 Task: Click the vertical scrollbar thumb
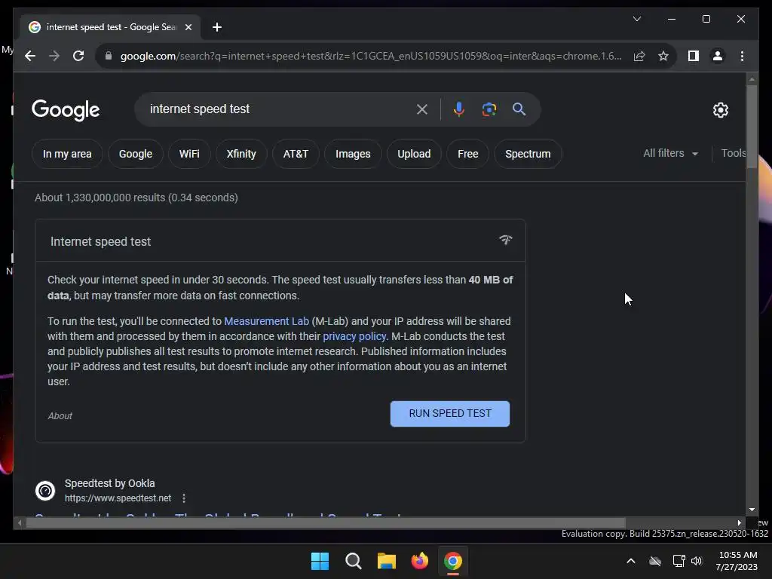[752, 127]
